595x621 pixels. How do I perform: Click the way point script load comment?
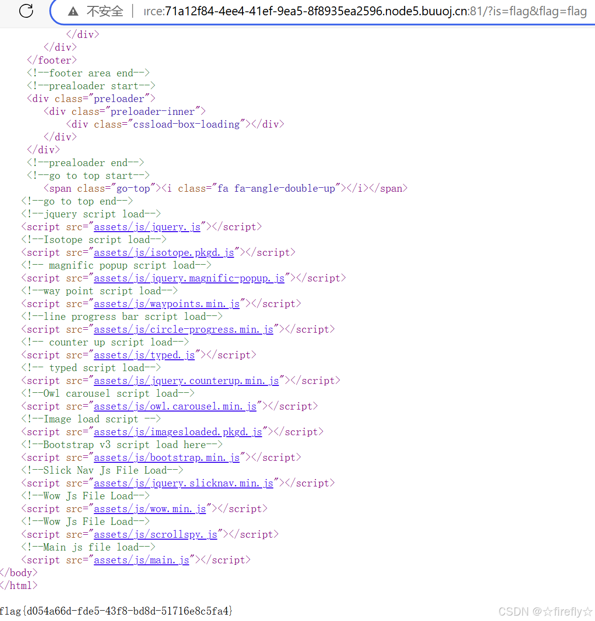[x=100, y=291]
